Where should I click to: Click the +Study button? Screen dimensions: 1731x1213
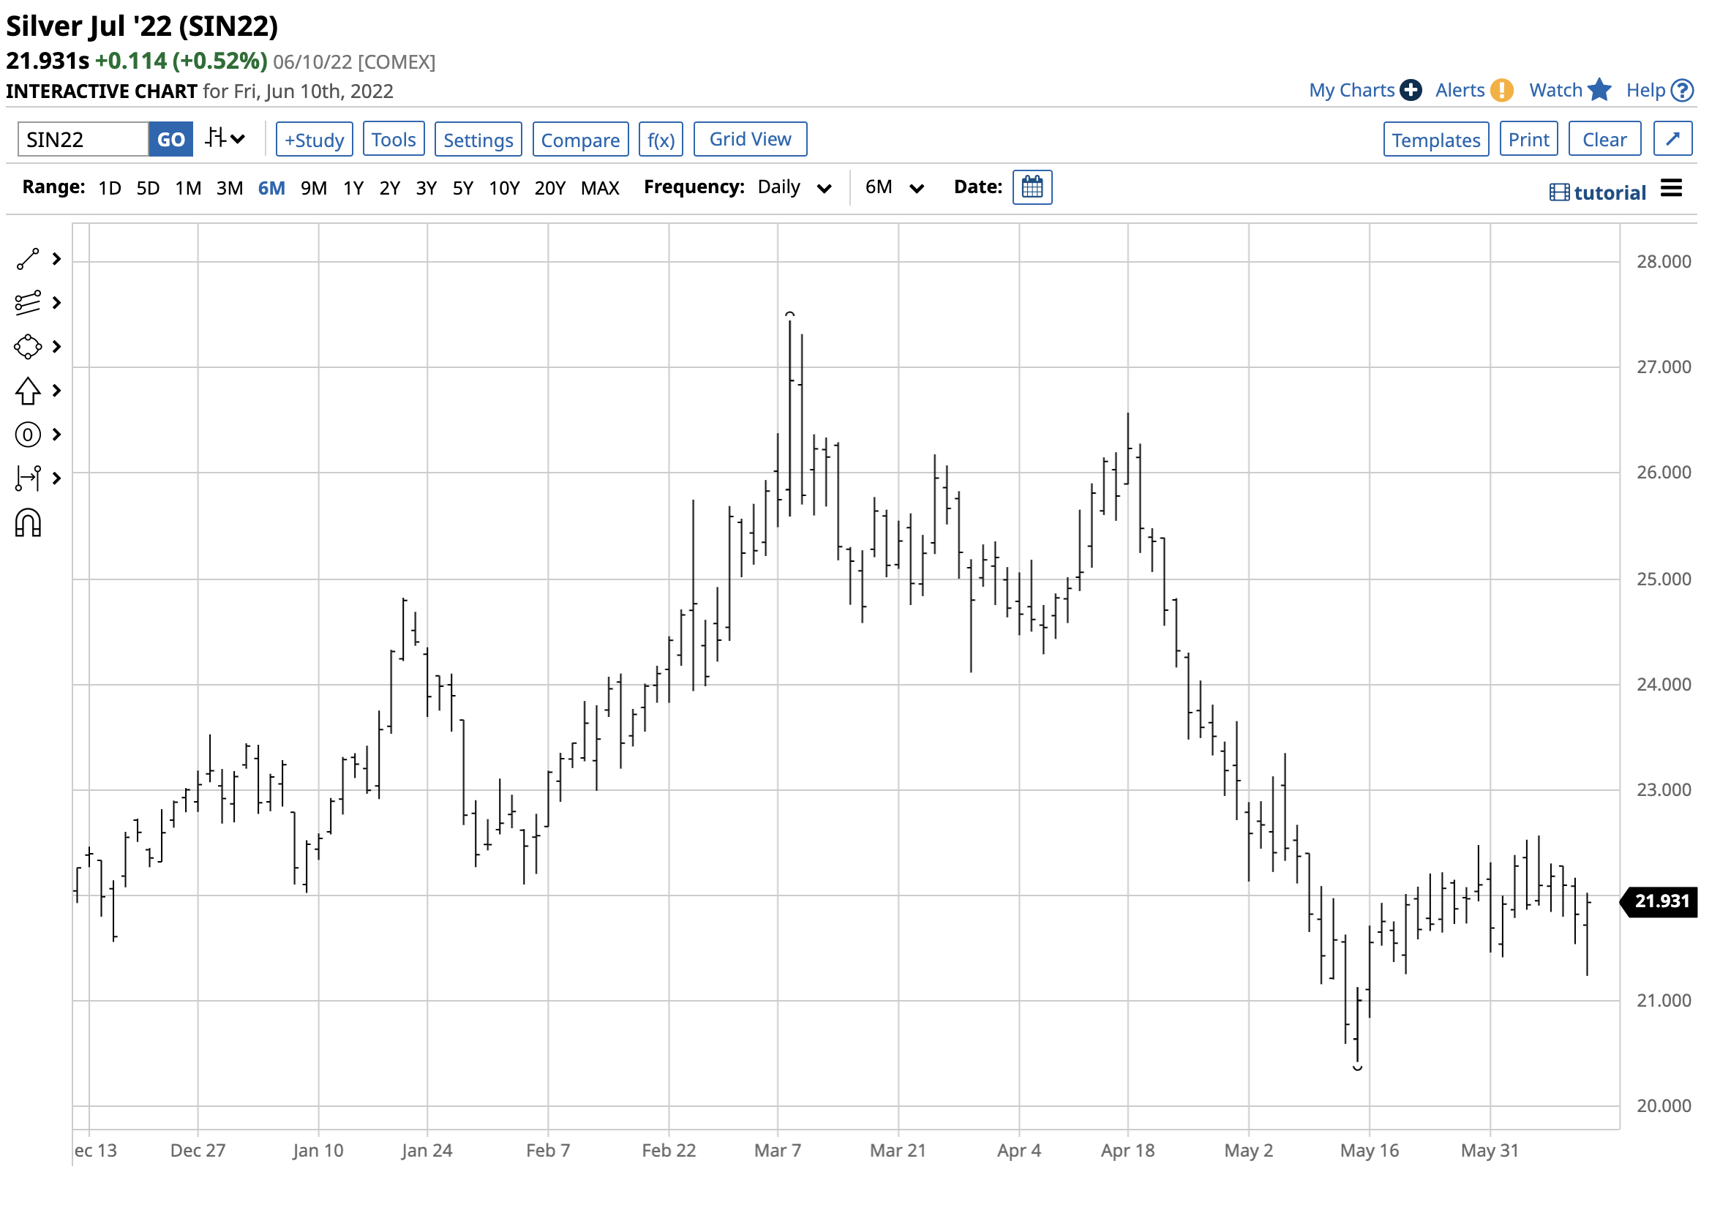click(315, 140)
